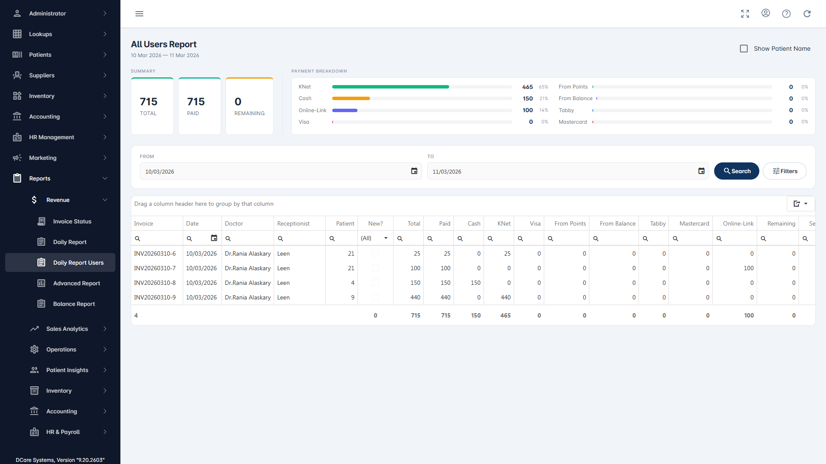Viewport: 826px width, 464px height.
Task: Click the user profile icon in top bar
Action: (766, 13)
